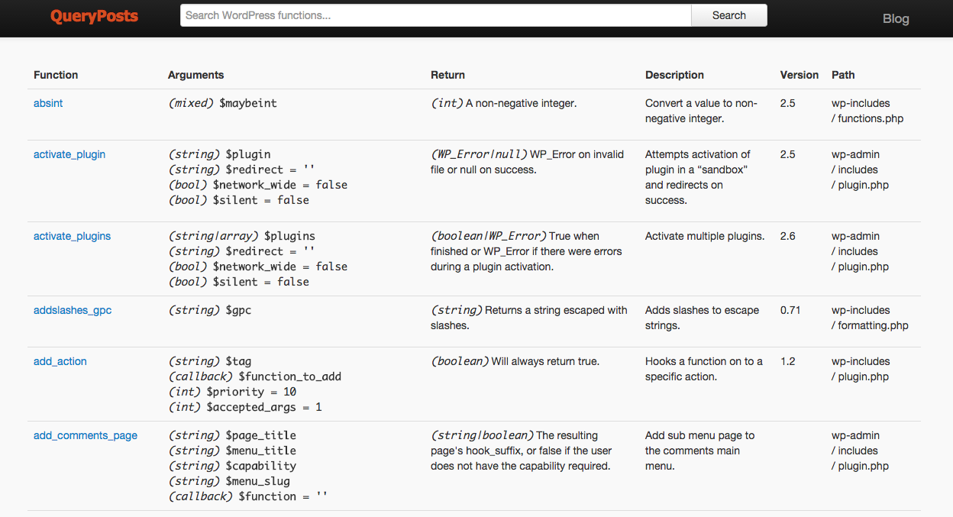Open the addslashes_gpc function page
The height and width of the screenshot is (517, 953).
73,310
